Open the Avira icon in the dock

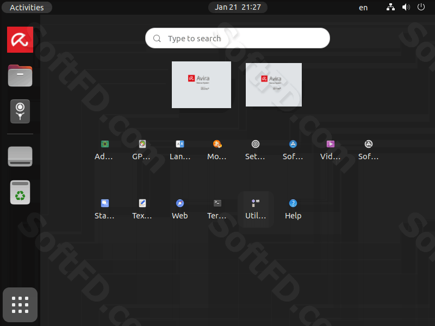coord(20,40)
